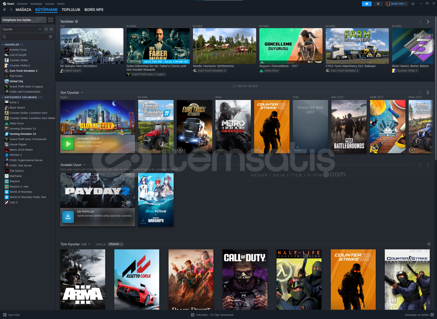This screenshot has width=437, height=319.
Task: Click Yeni bir raf ekle link
Action: (247, 86)
